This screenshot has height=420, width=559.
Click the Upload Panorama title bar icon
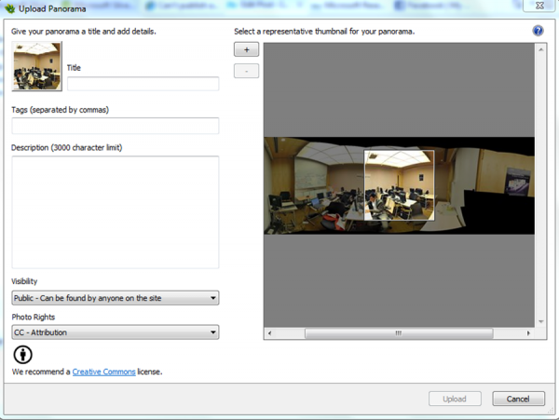[9, 7]
